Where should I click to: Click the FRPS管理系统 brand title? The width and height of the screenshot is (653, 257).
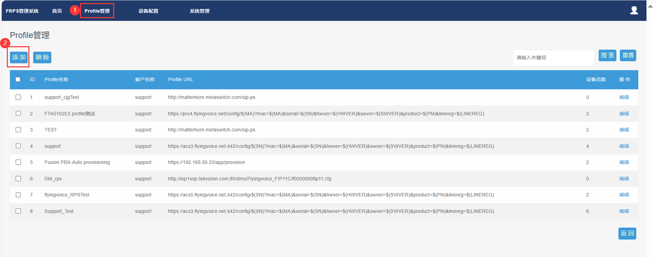(x=22, y=11)
